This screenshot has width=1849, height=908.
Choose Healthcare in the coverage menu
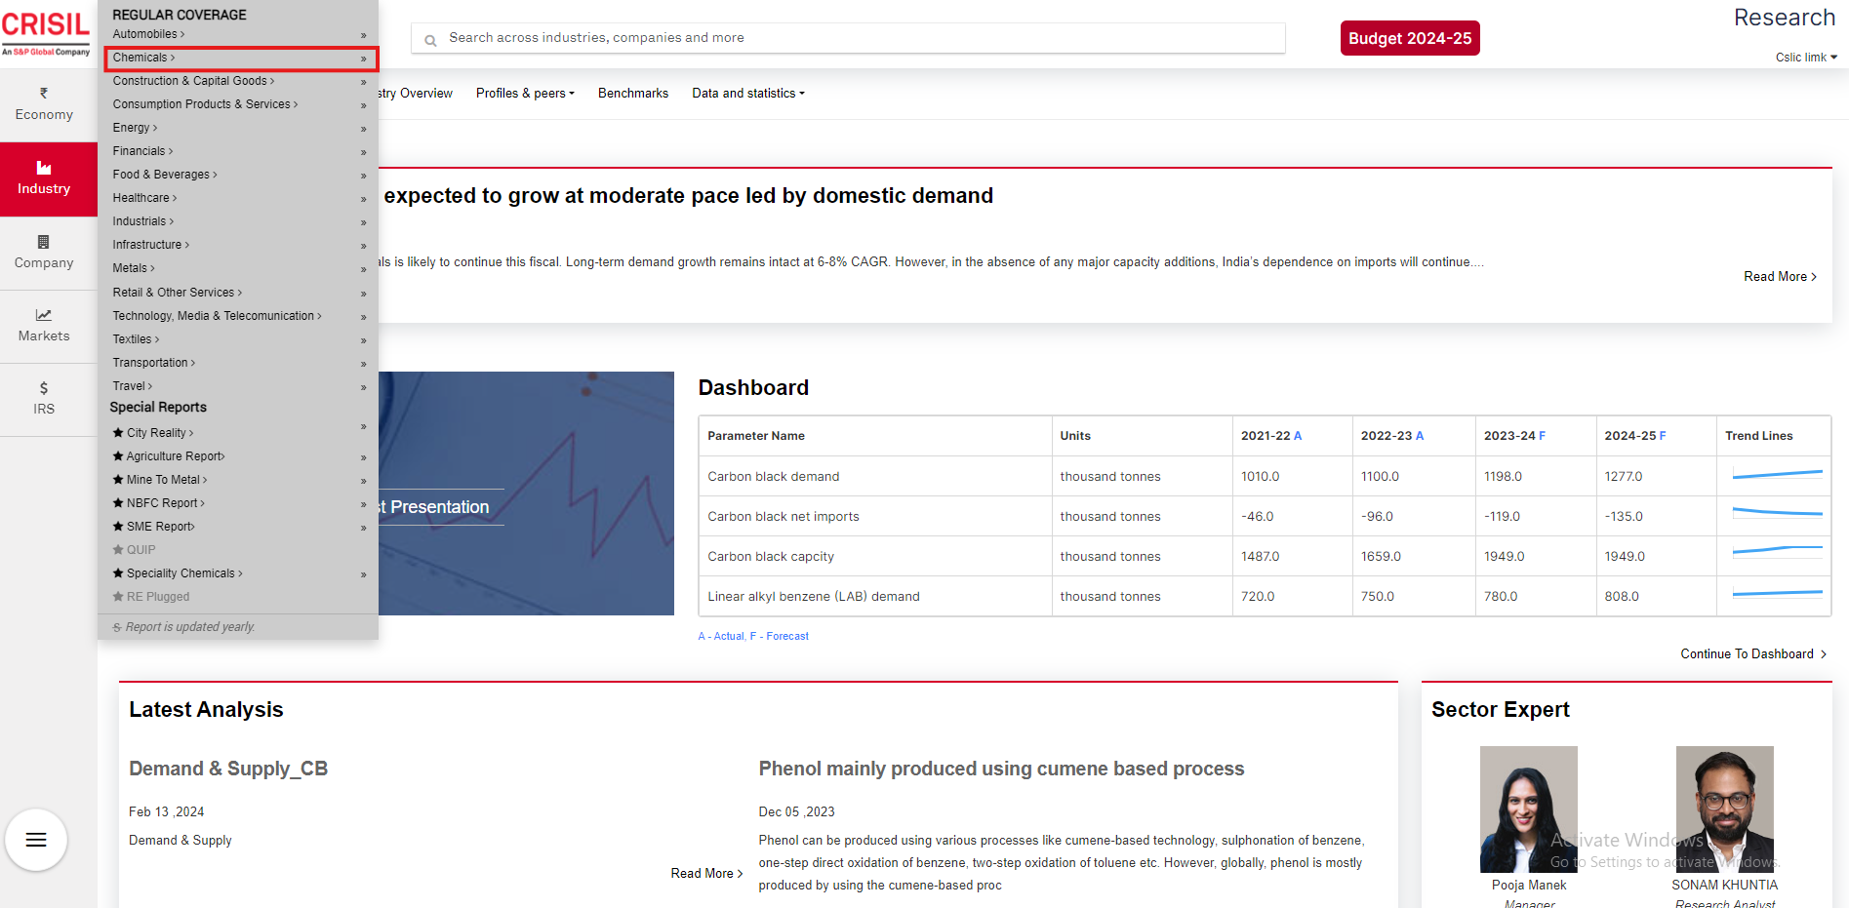click(x=144, y=198)
